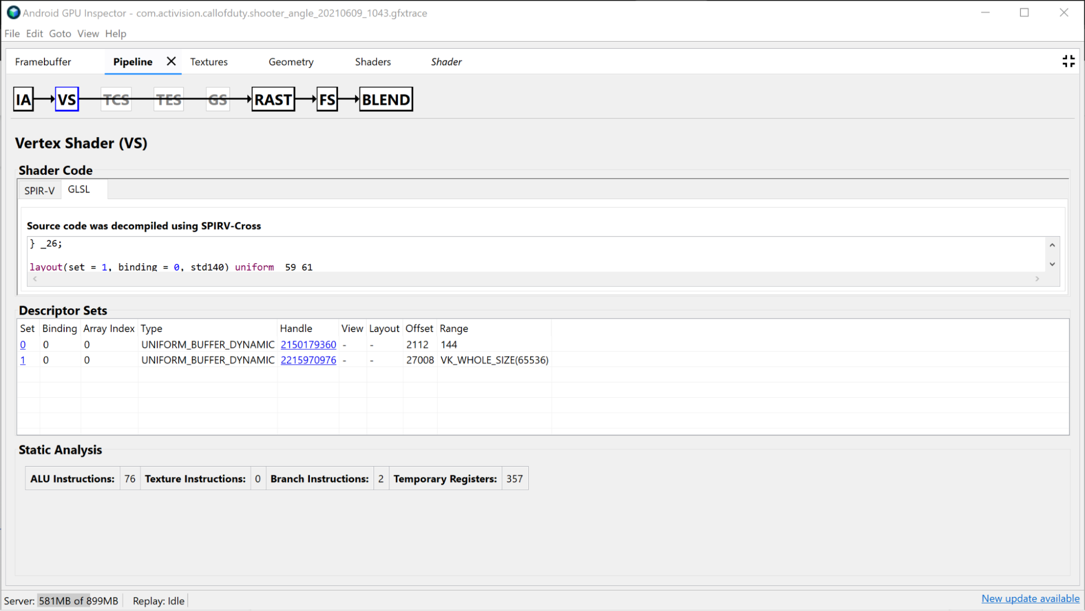
Task: Click the TCS pipeline stage icon
Action: [x=116, y=99]
